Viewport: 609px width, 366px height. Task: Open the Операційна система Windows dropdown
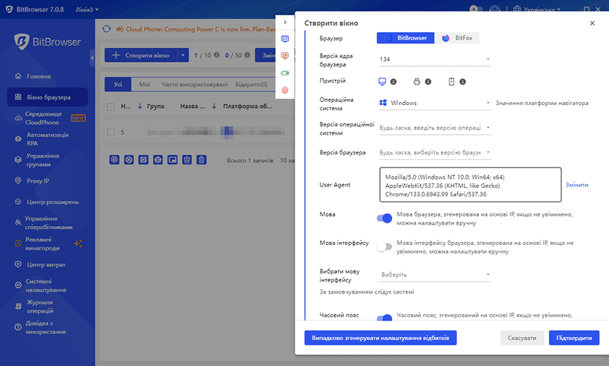tap(434, 103)
